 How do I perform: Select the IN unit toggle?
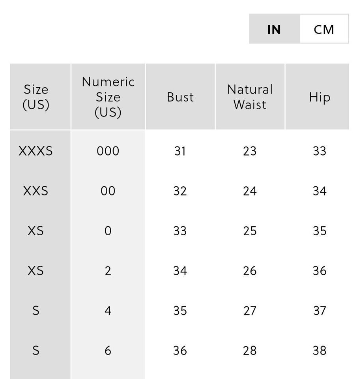click(x=275, y=29)
